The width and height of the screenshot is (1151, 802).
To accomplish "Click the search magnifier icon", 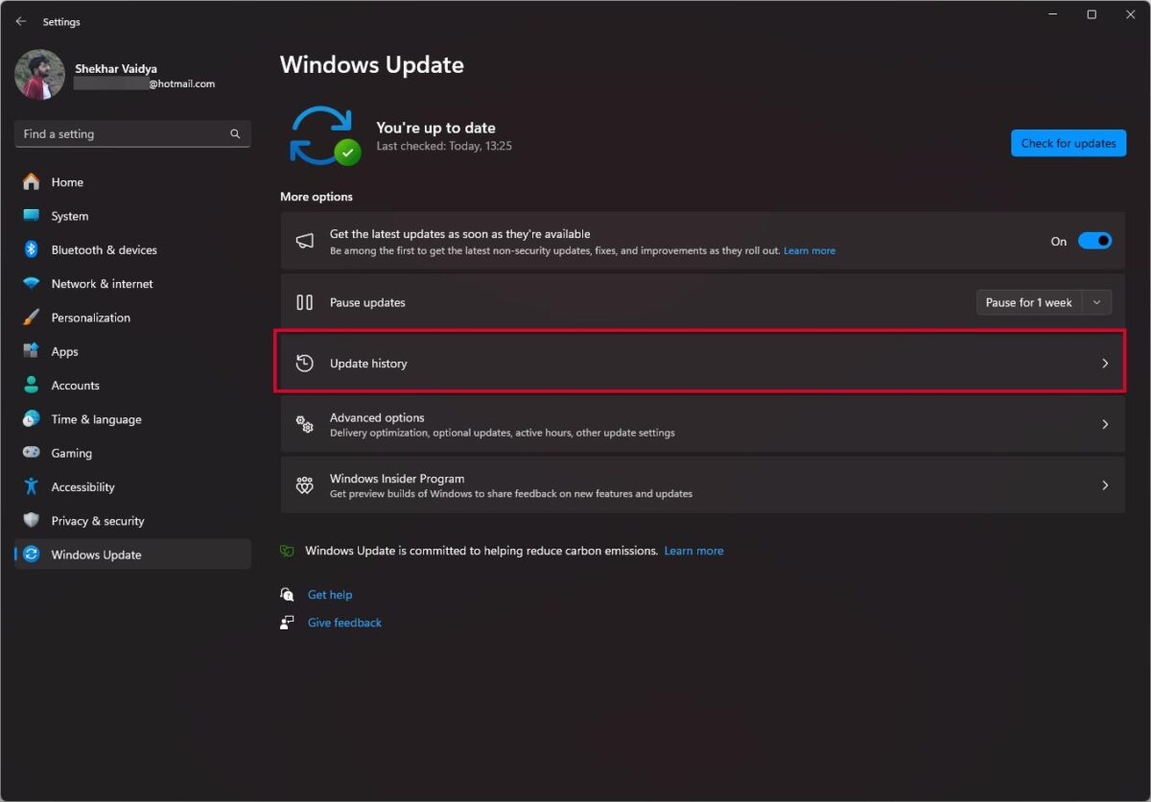I will (235, 134).
